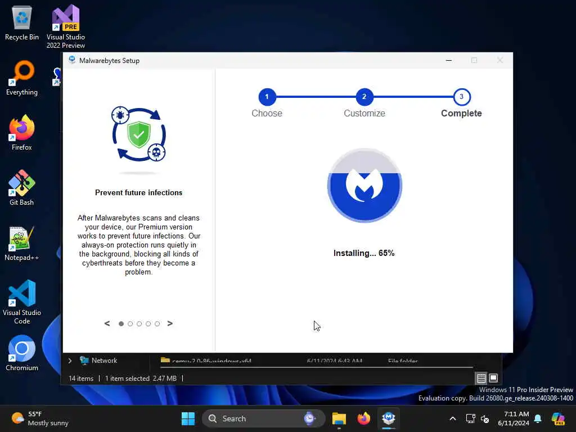The height and width of the screenshot is (432, 576).
Task: Open the Windows Start menu
Action: (188, 418)
